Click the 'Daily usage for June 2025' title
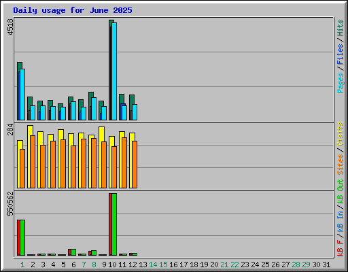The image size is (348, 272). [73, 10]
